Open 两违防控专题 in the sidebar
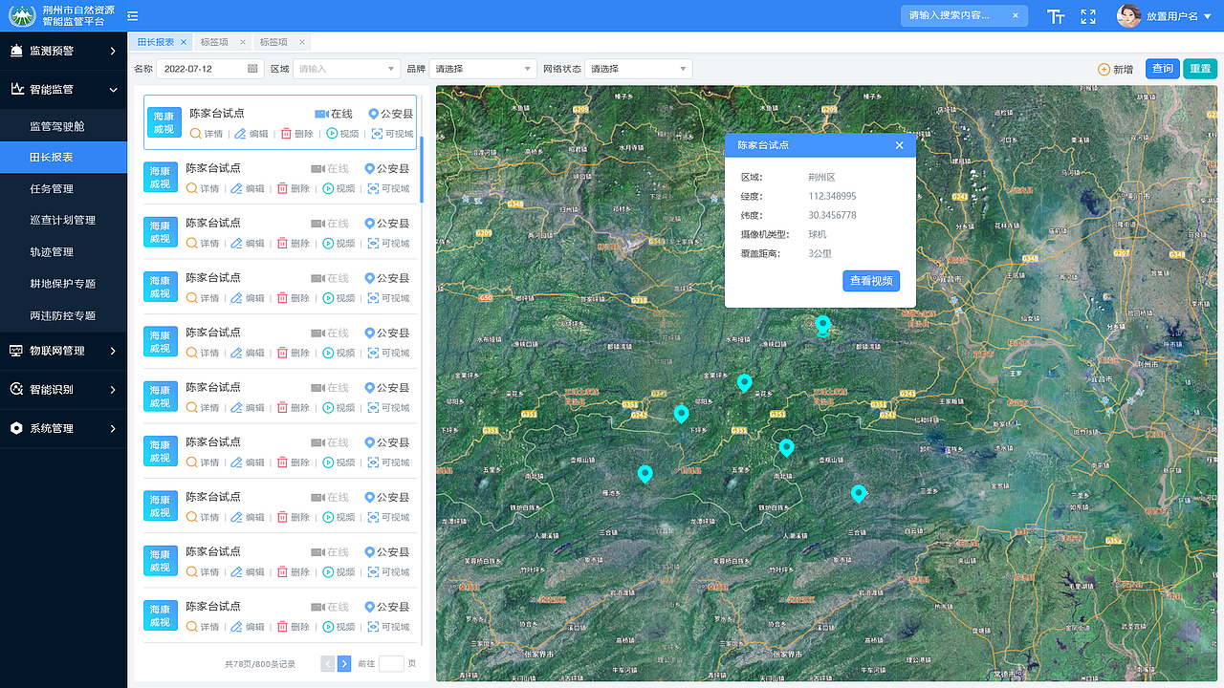This screenshot has height=688, width=1224. click(x=63, y=315)
